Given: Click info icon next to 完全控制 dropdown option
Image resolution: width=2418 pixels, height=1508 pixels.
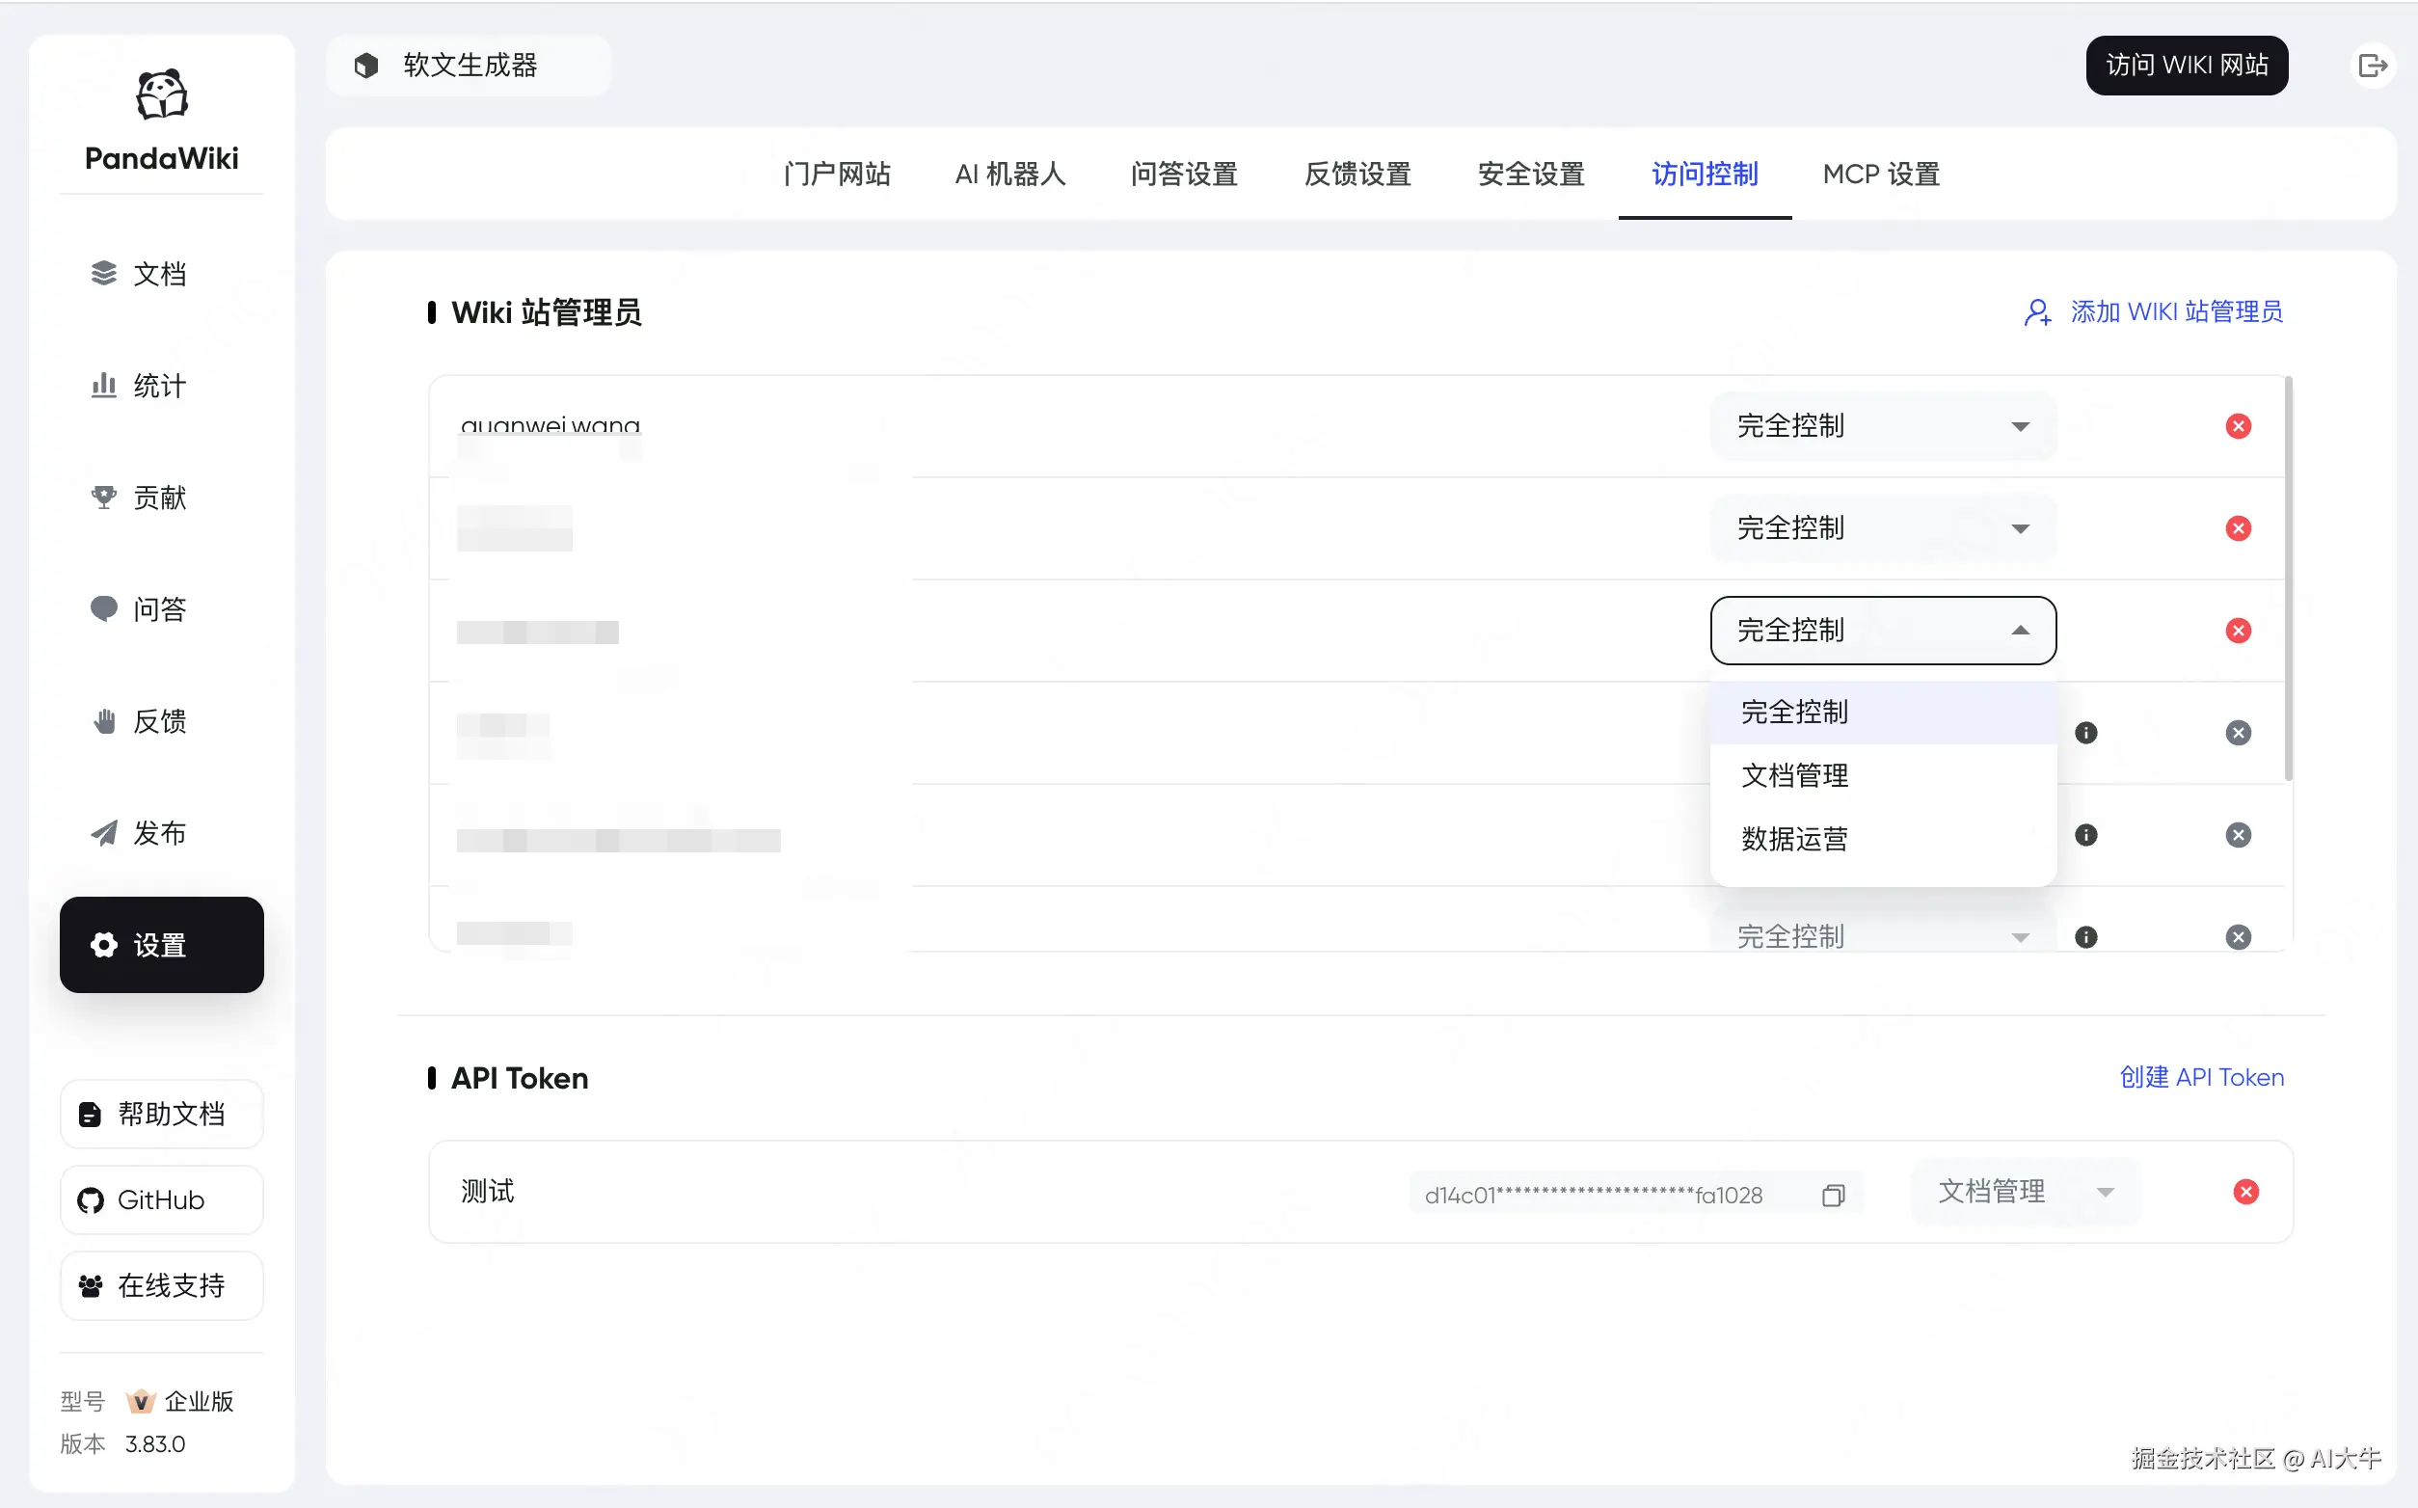Looking at the screenshot, I should (x=2085, y=733).
